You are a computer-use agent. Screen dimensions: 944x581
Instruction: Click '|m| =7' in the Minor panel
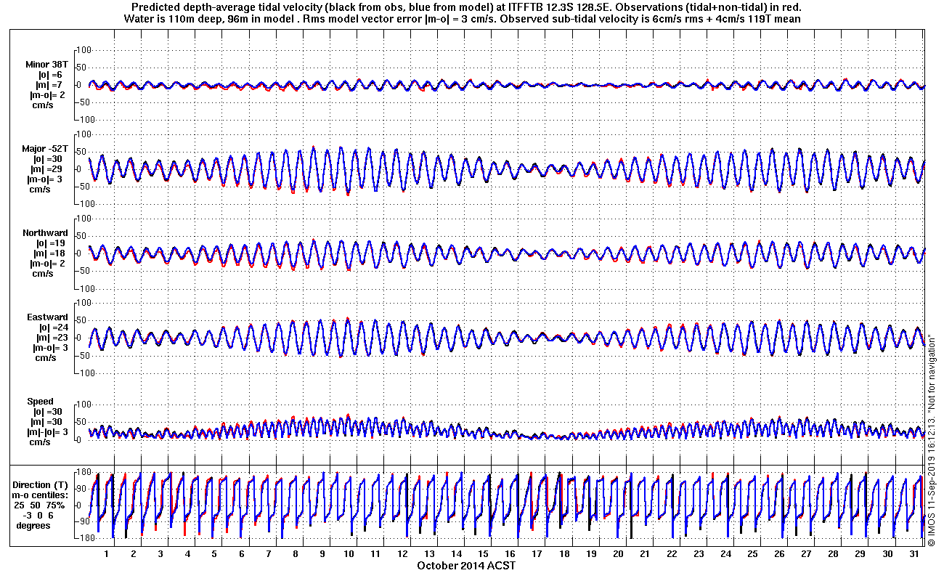(50, 85)
